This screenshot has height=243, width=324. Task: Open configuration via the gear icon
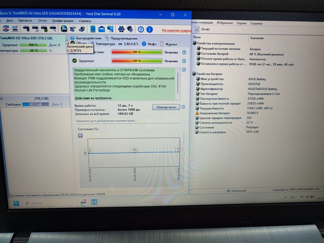(x=121, y=29)
